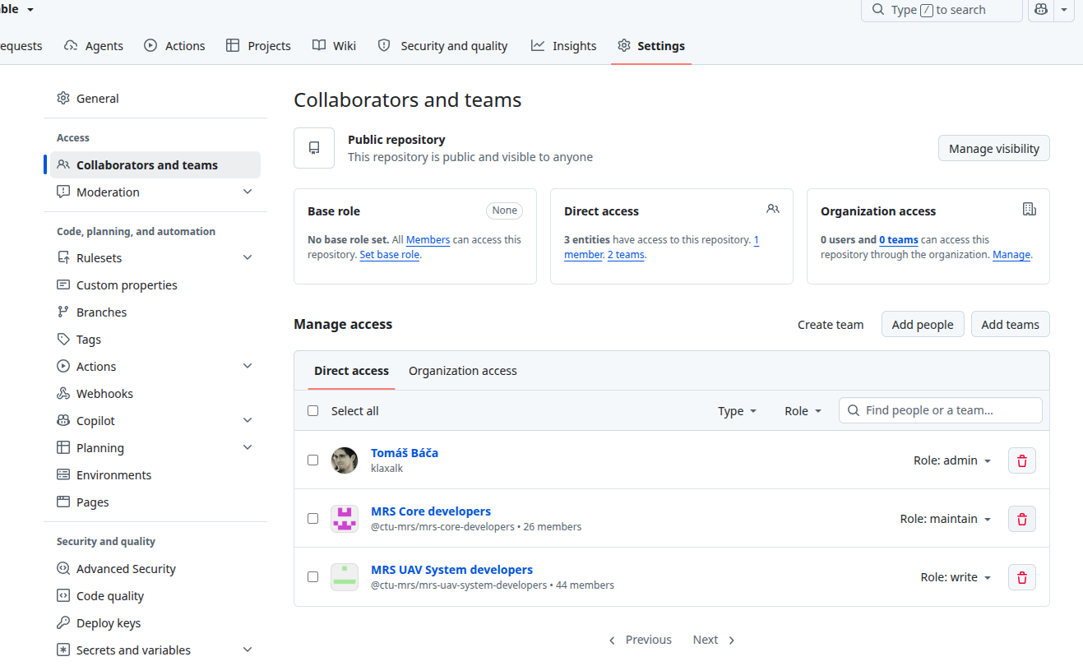1083x666 pixels.
Task: Open General settings in the sidebar
Action: [155, 99]
